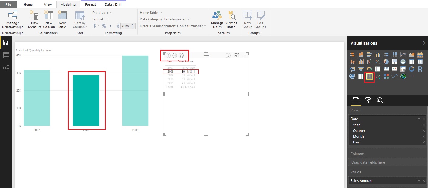Open the Format ribbon tab
The width and height of the screenshot is (428, 188).
point(91,5)
